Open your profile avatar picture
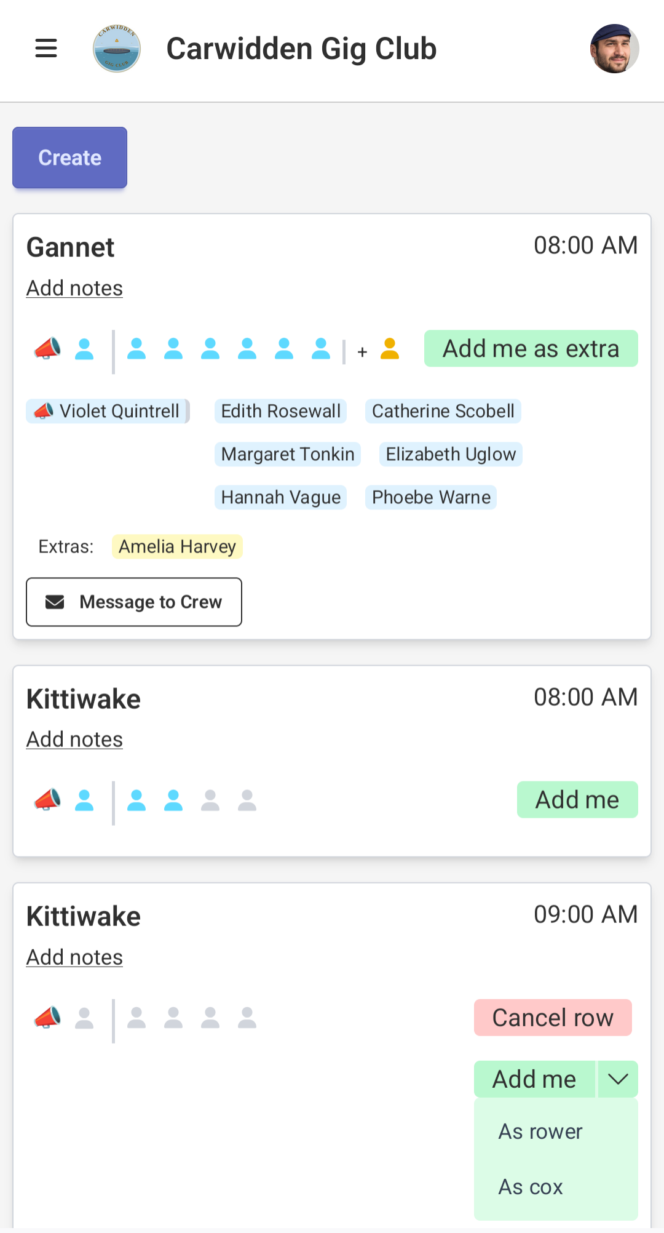 point(616,48)
